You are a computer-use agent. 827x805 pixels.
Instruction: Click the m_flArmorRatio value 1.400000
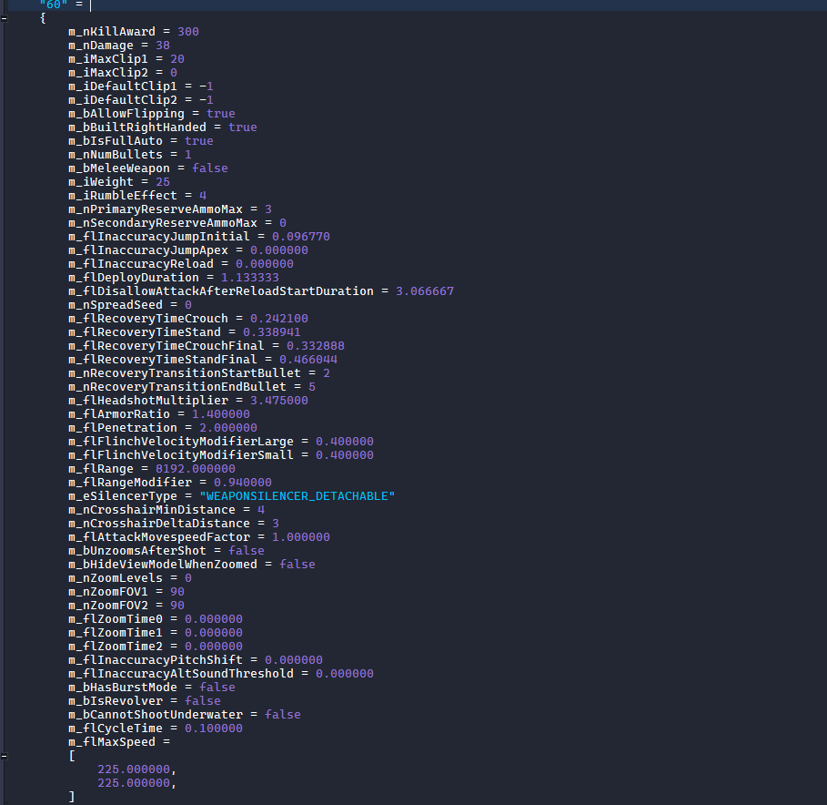tap(220, 414)
